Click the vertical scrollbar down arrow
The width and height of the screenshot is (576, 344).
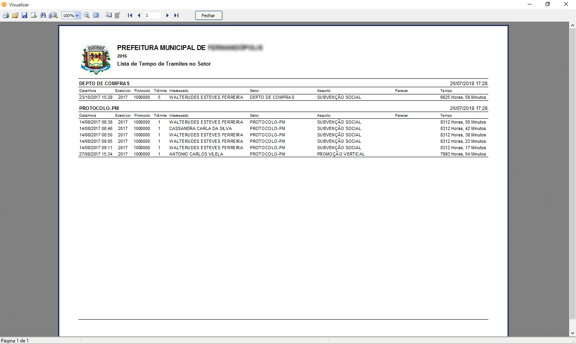coord(572,333)
